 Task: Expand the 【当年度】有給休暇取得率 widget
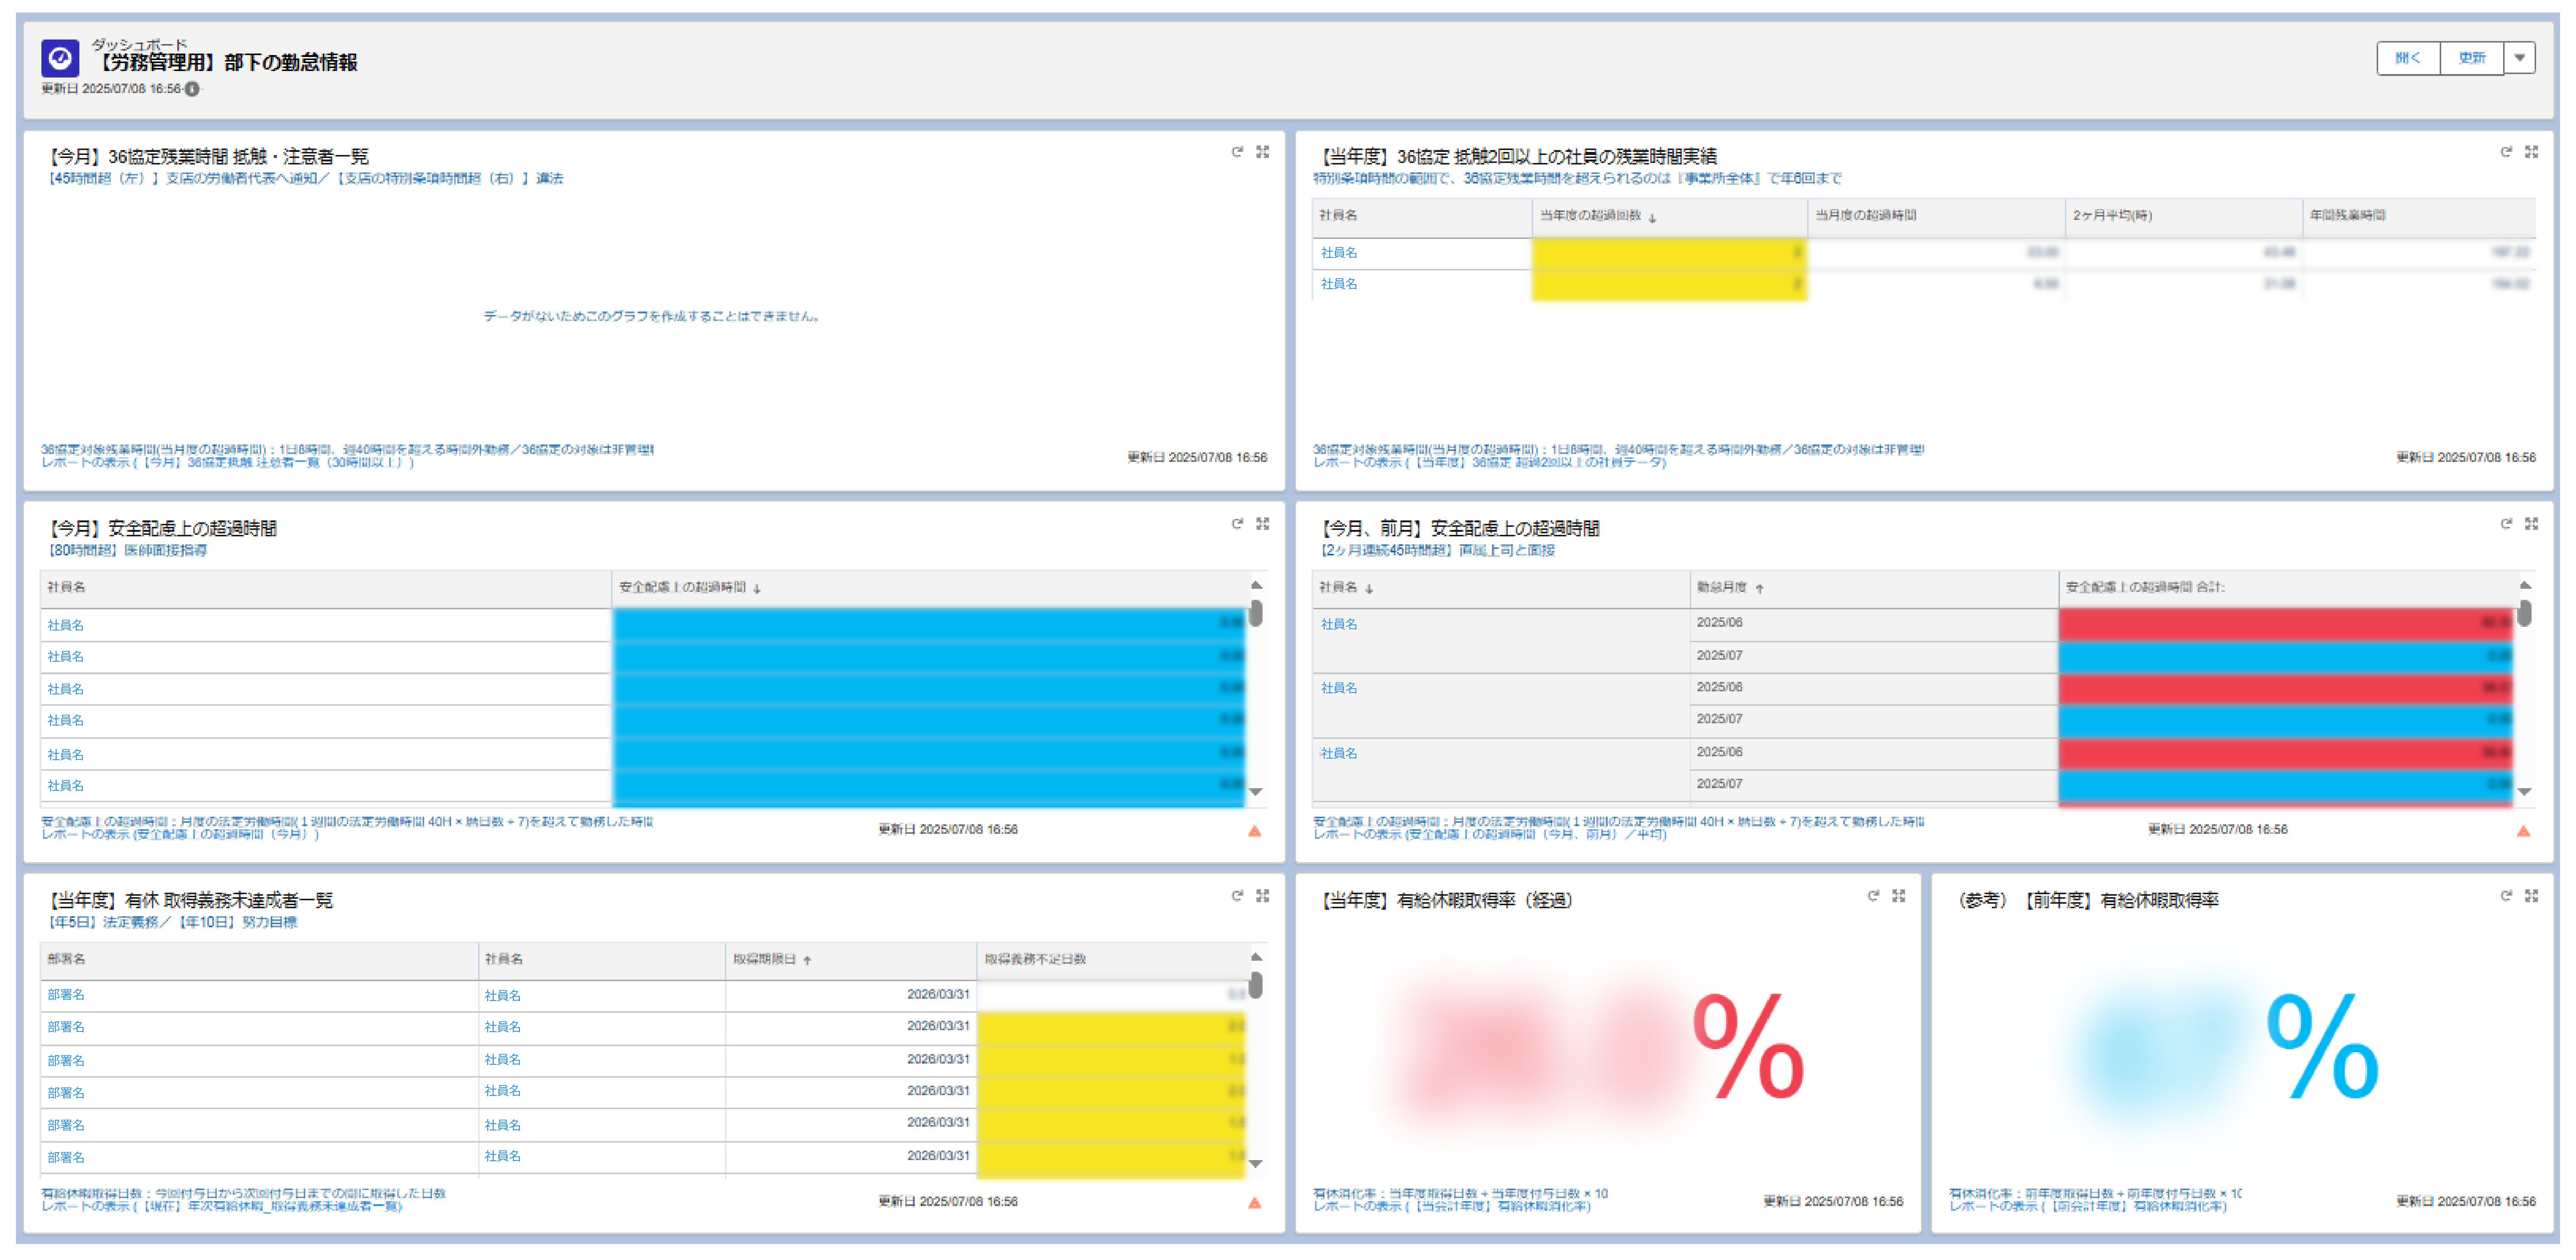[x=1898, y=896]
